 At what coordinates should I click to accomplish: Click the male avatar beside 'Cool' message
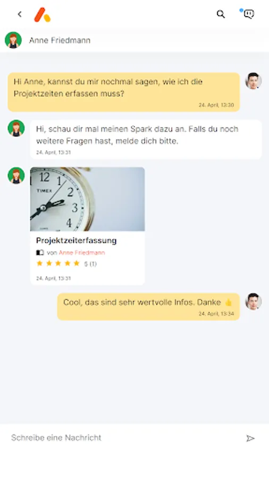coord(254,302)
